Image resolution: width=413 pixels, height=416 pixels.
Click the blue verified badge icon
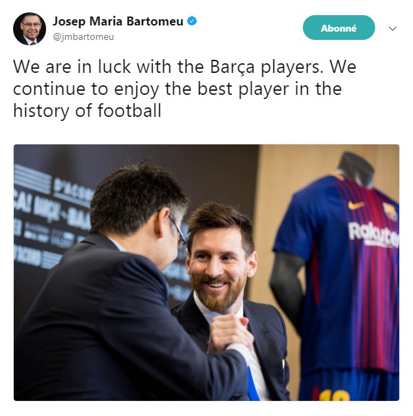point(192,21)
